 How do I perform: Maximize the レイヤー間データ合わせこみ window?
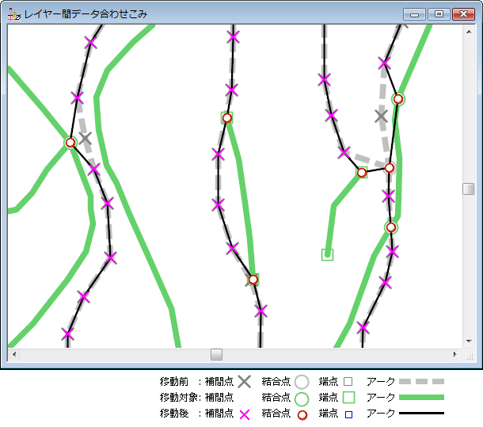click(x=439, y=14)
